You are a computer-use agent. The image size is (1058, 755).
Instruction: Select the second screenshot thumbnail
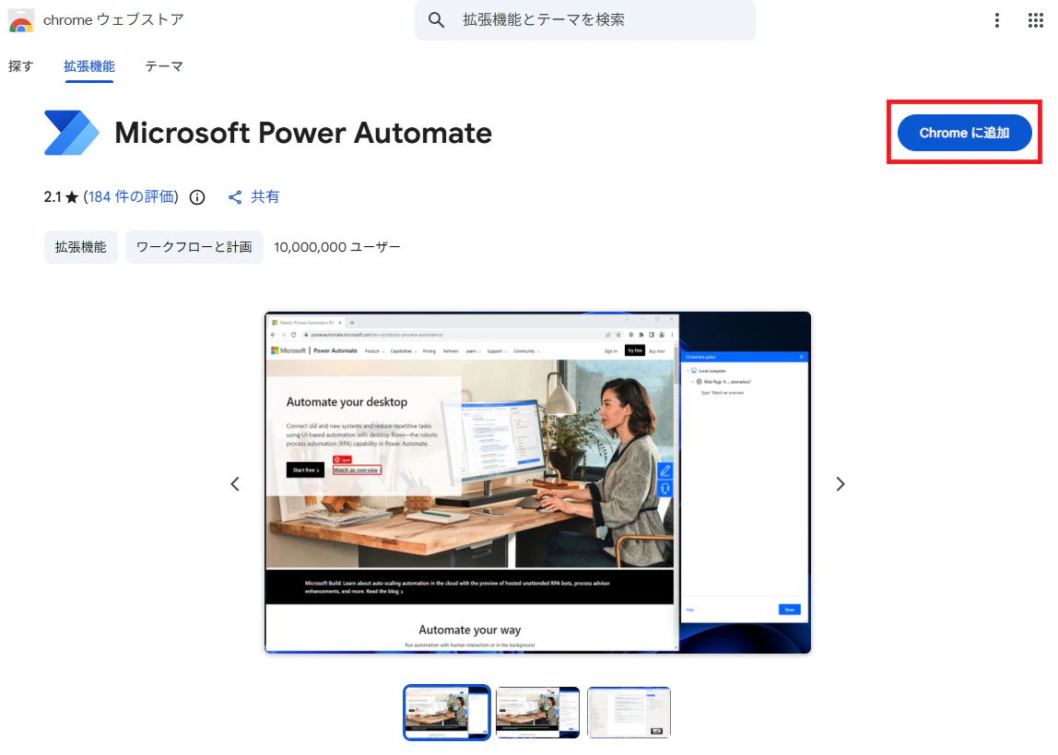pyautogui.click(x=538, y=713)
